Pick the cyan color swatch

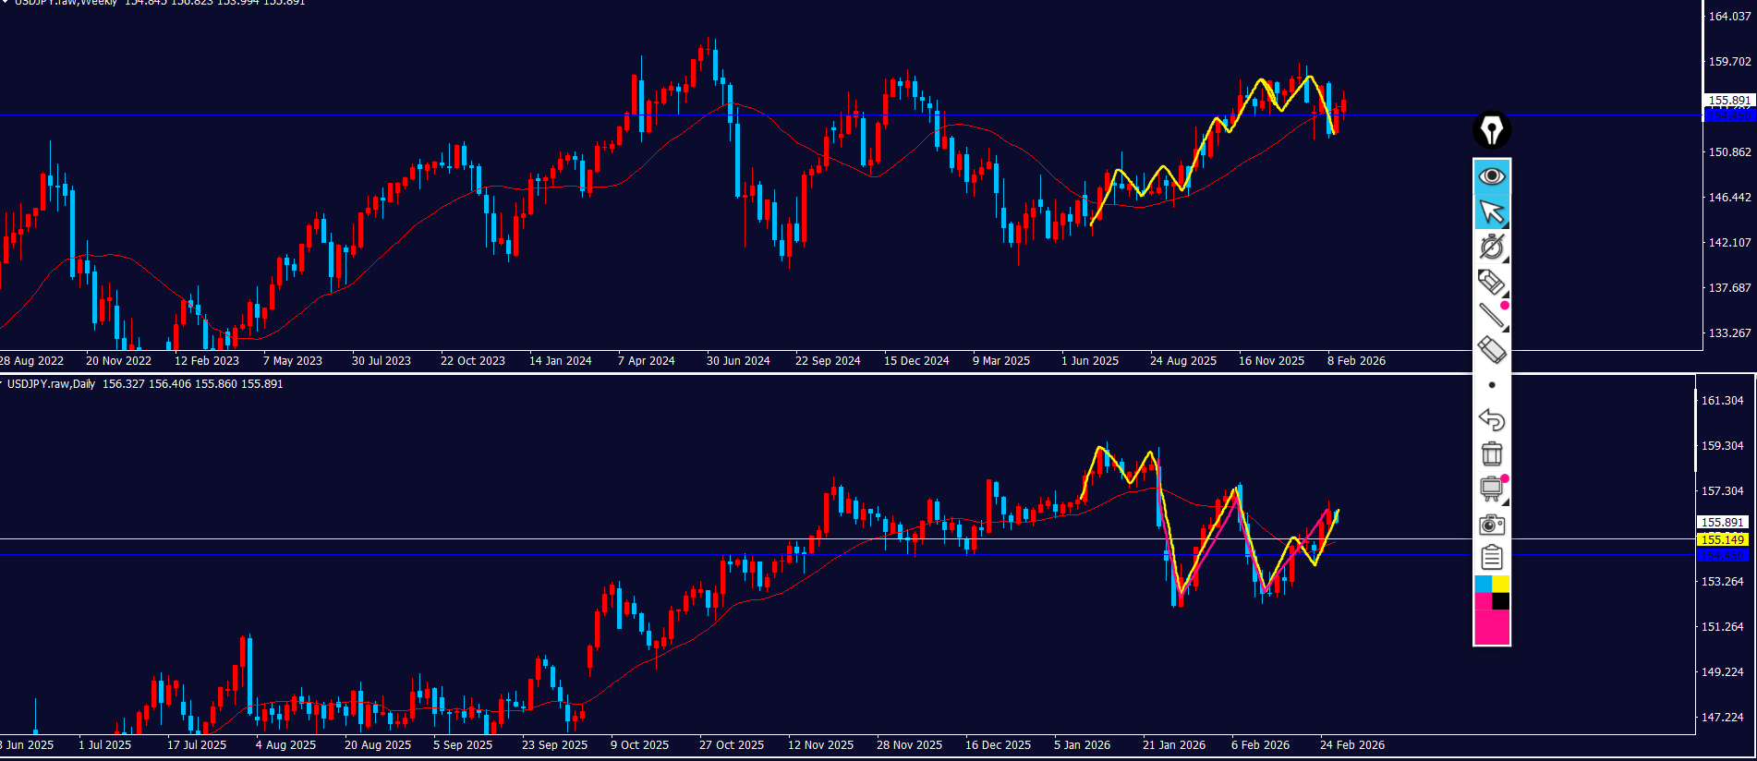1483,585
